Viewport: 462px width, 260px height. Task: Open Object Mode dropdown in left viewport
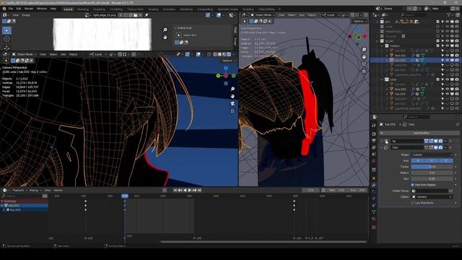point(24,54)
